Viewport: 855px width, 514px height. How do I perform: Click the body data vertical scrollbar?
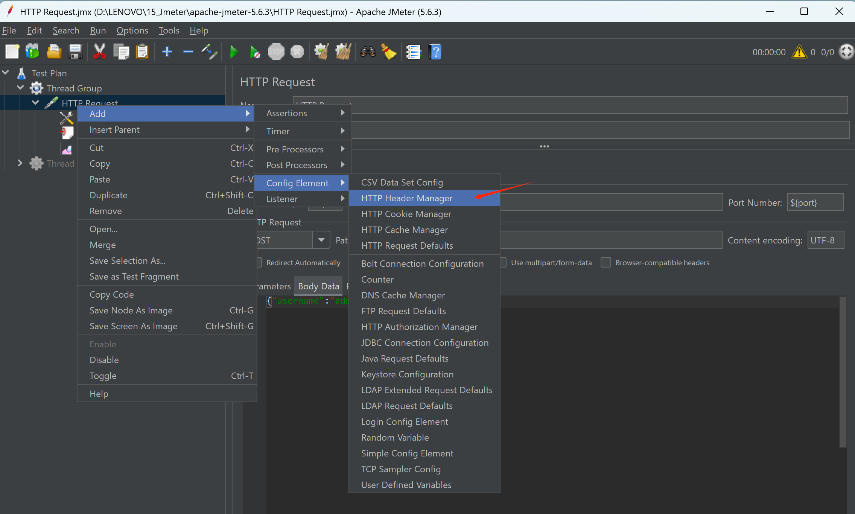(843, 372)
